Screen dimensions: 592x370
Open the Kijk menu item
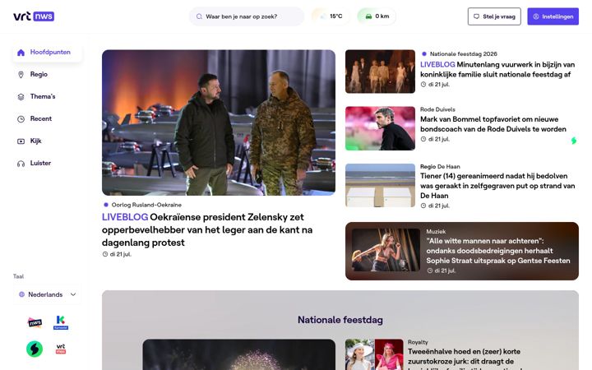tap(36, 141)
